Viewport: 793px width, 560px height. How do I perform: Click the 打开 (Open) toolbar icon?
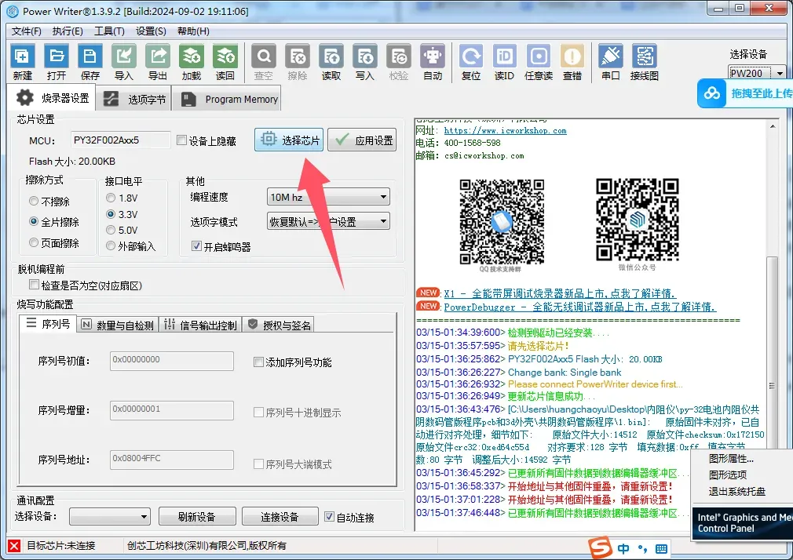[x=56, y=62]
